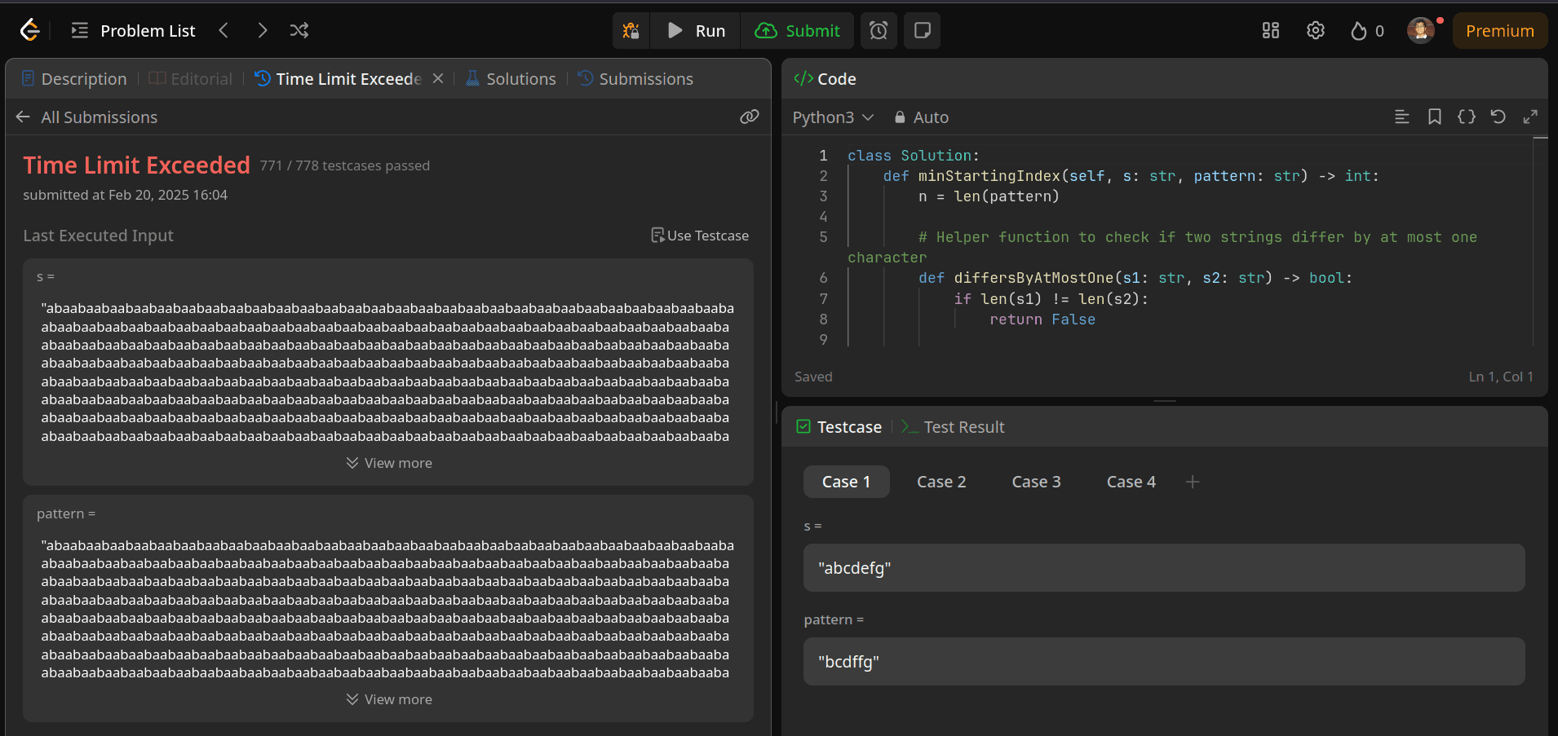Screen dimensions: 1558x736
Task: Open settings gear icon
Action: click(1316, 30)
